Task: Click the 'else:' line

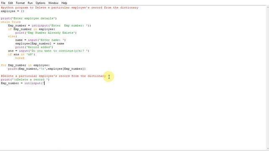Action: coord(13,36)
